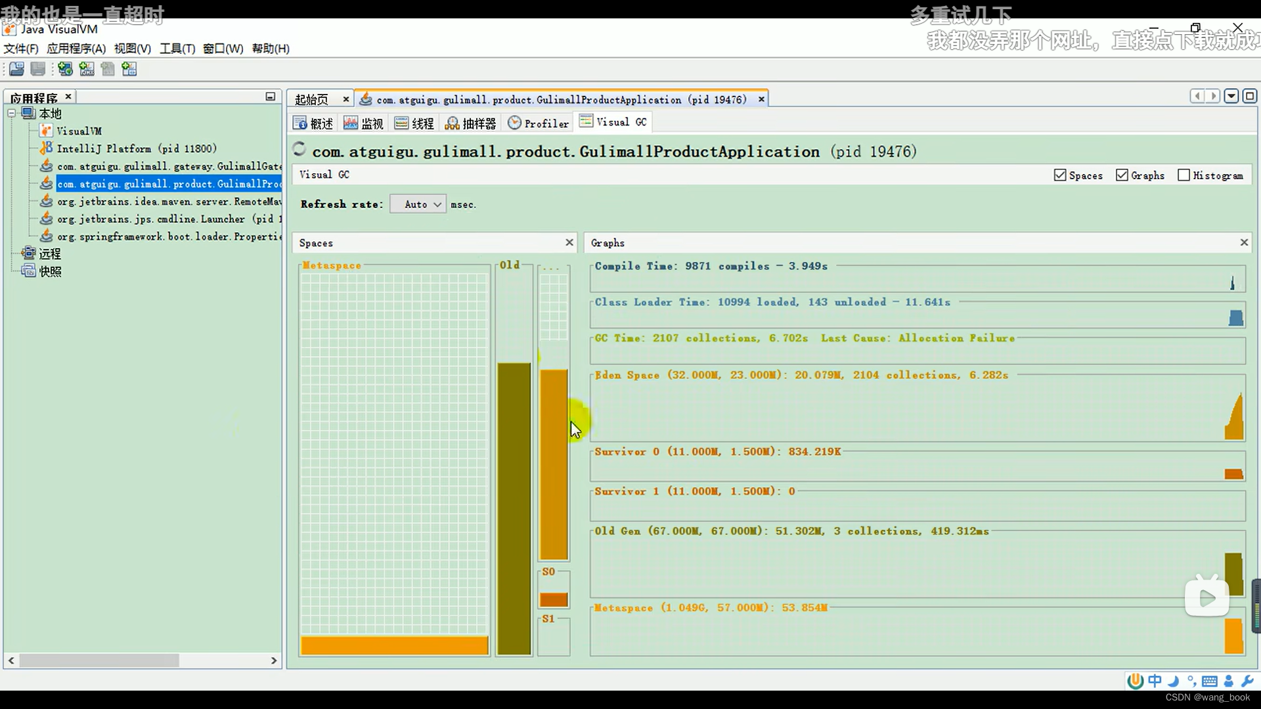
Task: Open the 线程 threads tab
Action: [414, 123]
